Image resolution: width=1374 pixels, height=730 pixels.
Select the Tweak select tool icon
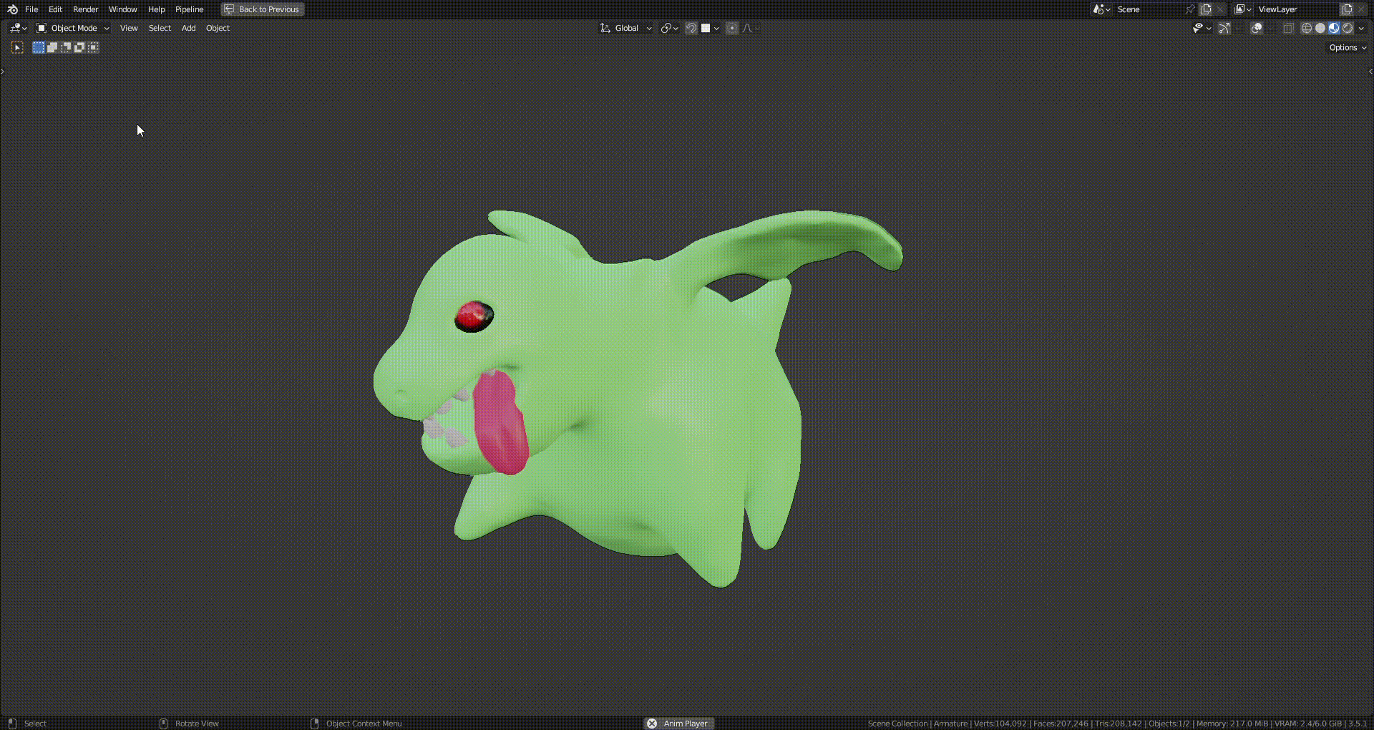[x=17, y=48]
